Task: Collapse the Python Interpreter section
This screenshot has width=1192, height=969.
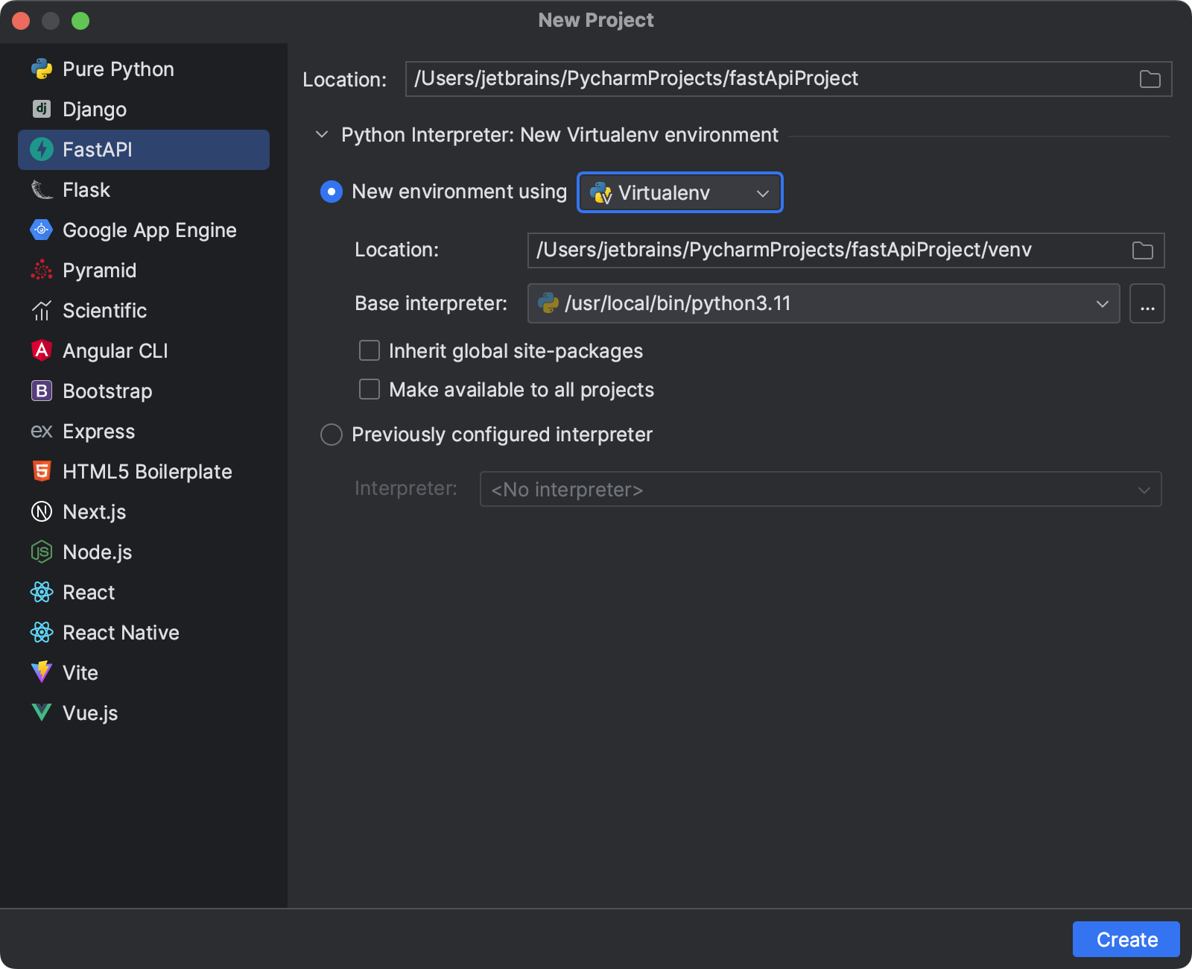Action: 322,135
